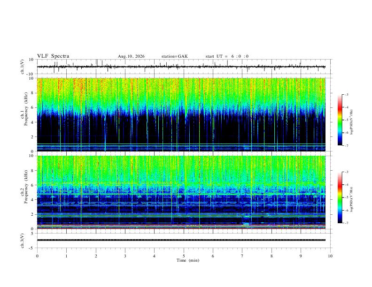Click the VLF Spectra title text
Screen dimensions: 372x287
(x=53, y=56)
